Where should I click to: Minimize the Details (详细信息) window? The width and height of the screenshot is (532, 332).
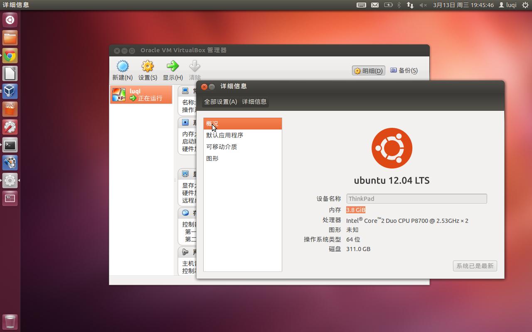(x=212, y=87)
